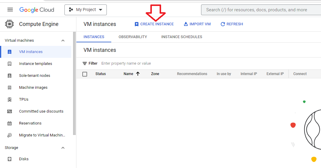Screen dimensions: 321x168
Task: Click the External IP column header
Action: [x=275, y=74]
